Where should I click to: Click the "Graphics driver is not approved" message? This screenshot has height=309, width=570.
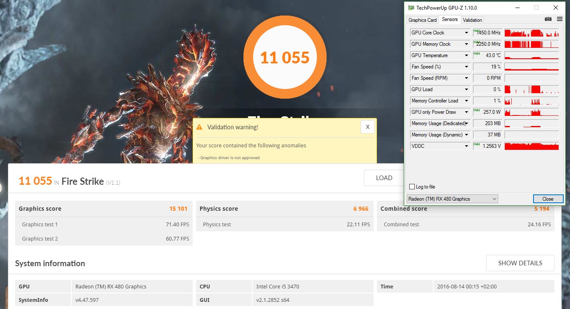pyautogui.click(x=229, y=158)
